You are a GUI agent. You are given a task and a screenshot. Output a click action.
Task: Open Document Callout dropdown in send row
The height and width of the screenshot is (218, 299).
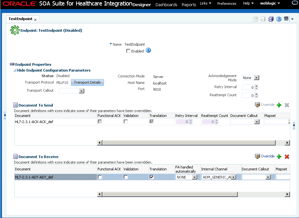coord(257,122)
